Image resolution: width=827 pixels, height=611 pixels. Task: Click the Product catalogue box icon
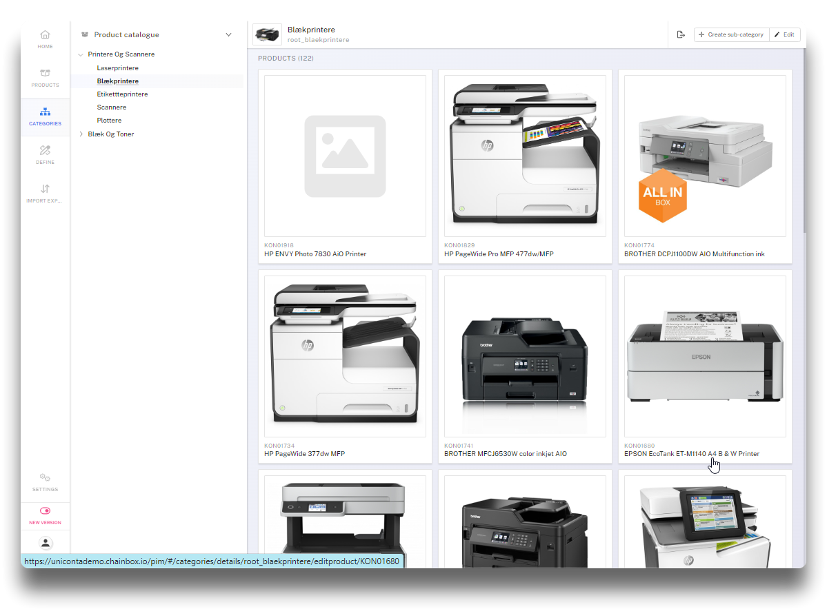[x=84, y=34]
